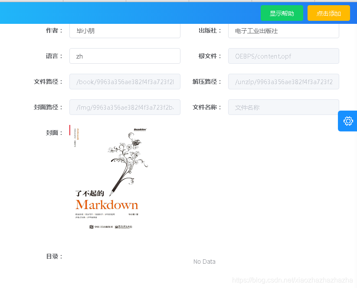Click the 解压路径 label
Image resolution: width=357 pixels, height=288 pixels.
(207, 82)
